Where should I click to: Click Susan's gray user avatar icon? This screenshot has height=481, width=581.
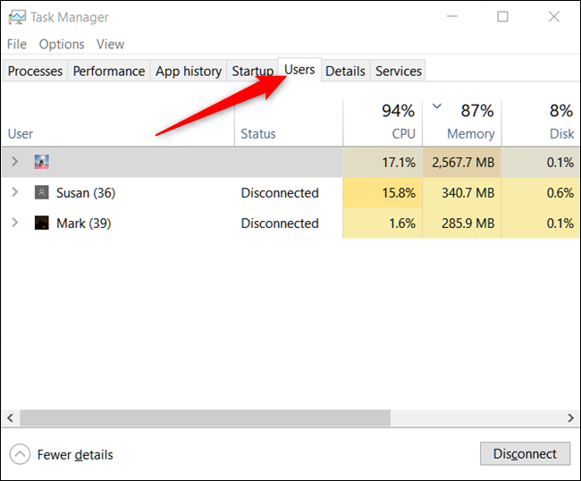(x=41, y=192)
